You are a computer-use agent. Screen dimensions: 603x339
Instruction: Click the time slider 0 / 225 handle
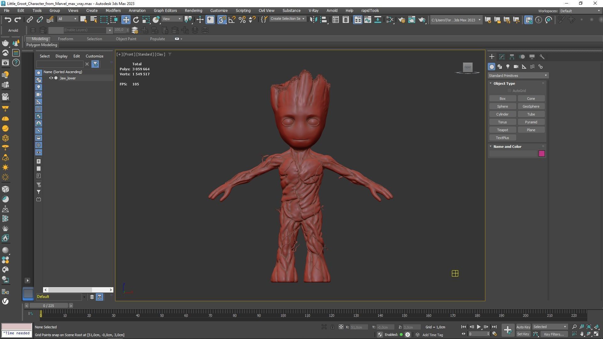(49, 306)
